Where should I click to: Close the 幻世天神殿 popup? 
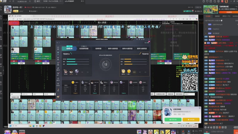(200, 108)
